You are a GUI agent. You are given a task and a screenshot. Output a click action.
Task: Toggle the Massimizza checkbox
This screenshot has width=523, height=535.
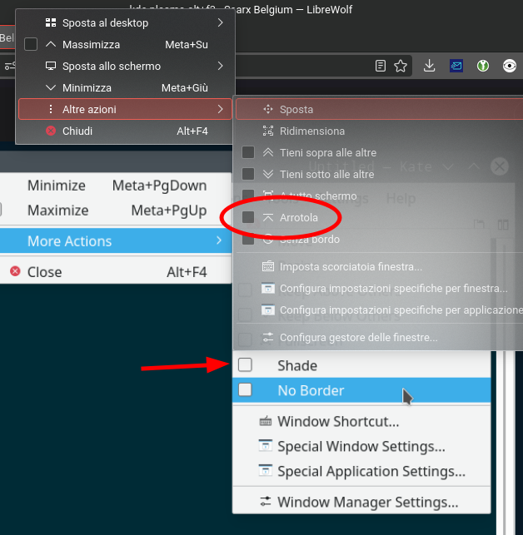click(31, 44)
